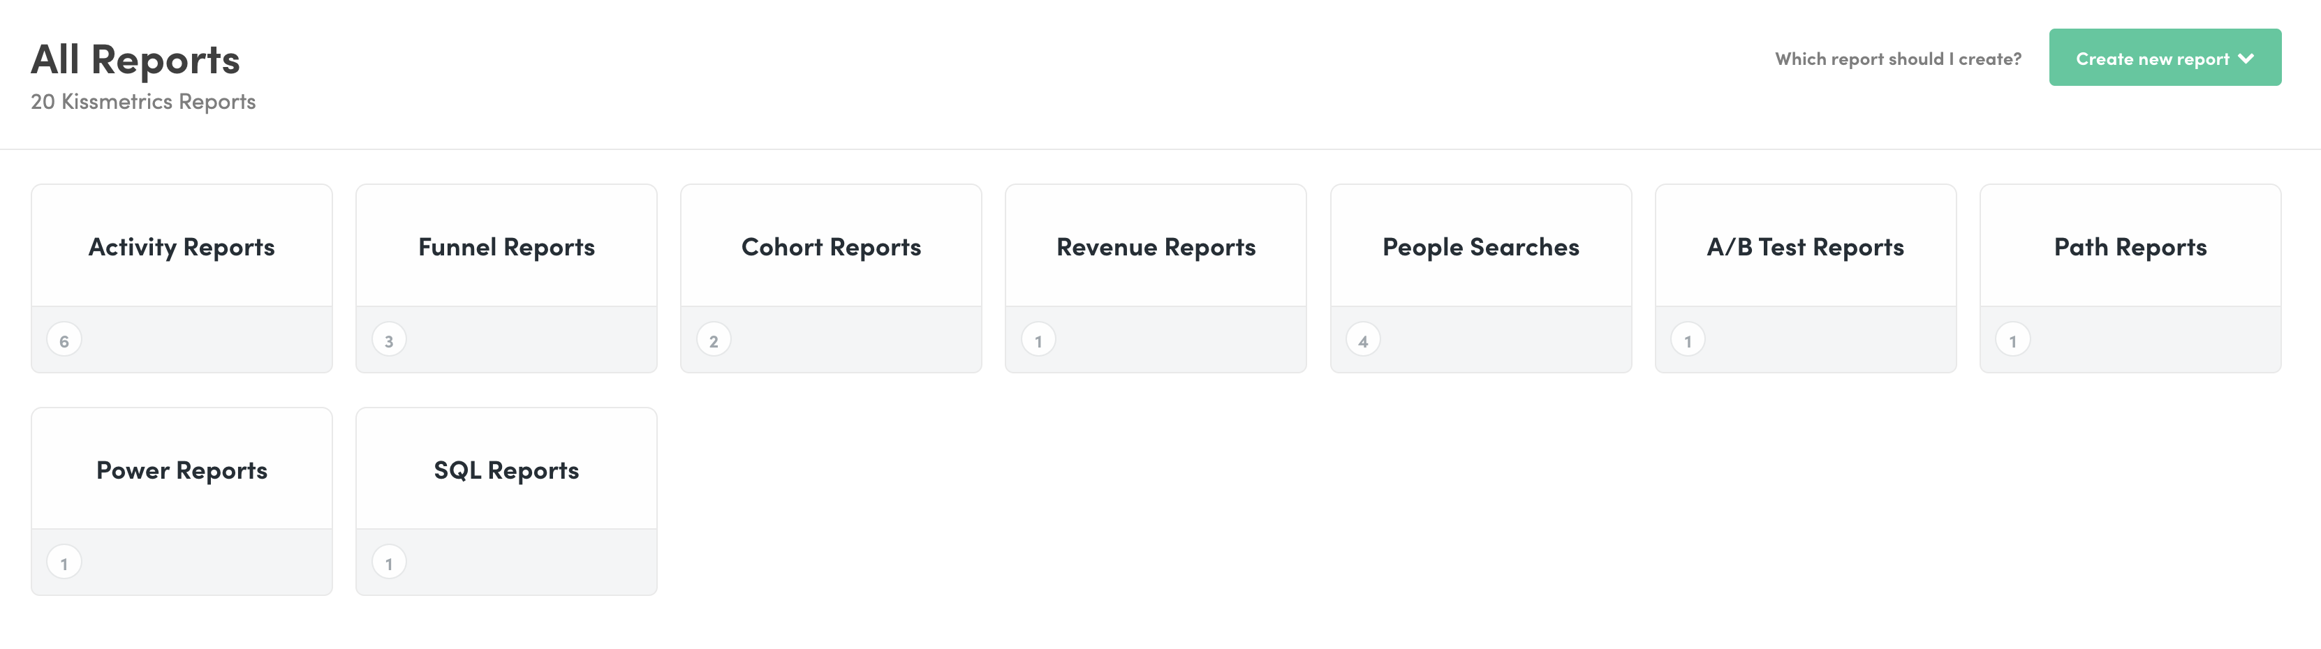
Task: Open the A/B Test Reports category
Action: (1805, 246)
